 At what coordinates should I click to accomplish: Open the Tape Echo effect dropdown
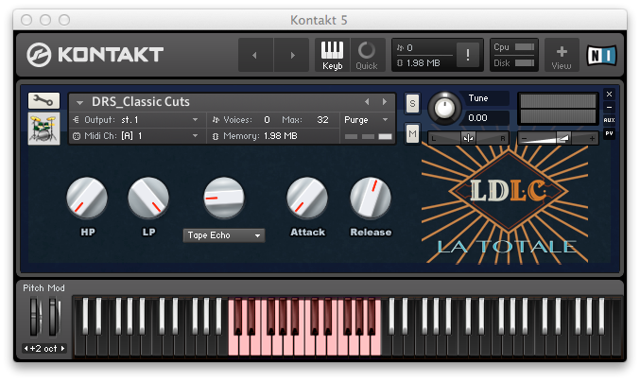(224, 235)
